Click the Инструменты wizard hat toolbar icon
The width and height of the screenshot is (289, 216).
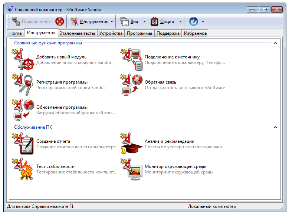click(74, 21)
